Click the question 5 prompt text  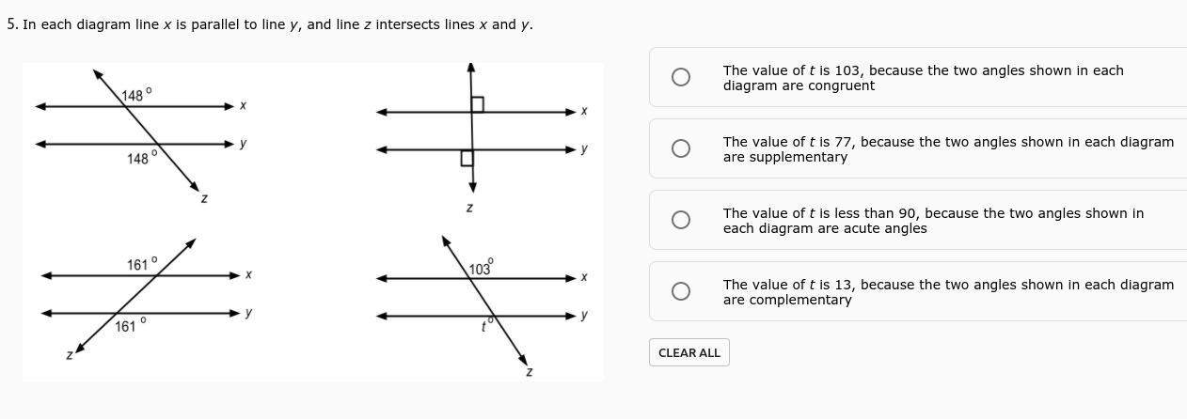(x=270, y=24)
